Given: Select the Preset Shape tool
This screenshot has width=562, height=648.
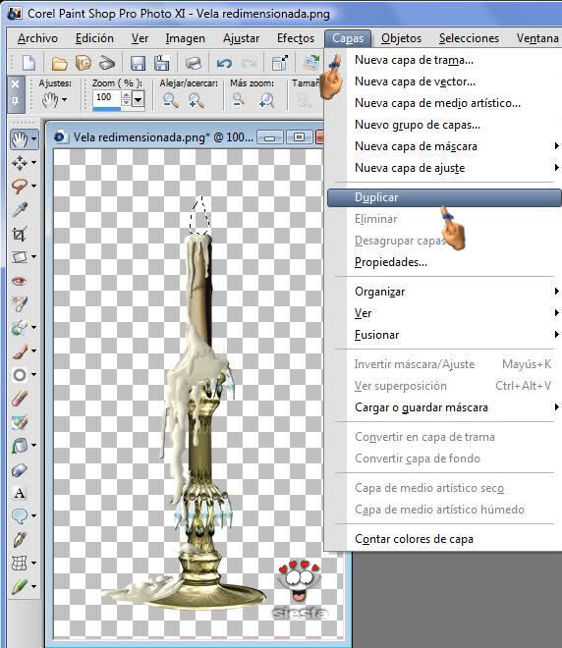Looking at the screenshot, I should click(x=20, y=516).
